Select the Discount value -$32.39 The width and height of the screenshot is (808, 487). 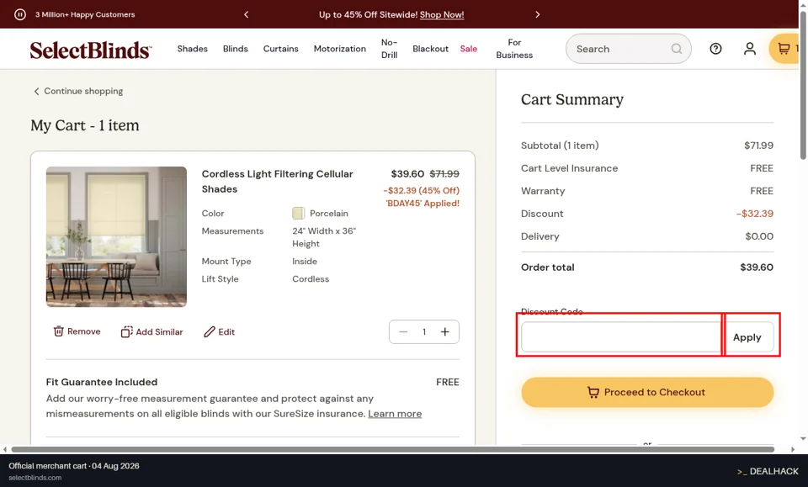(755, 214)
